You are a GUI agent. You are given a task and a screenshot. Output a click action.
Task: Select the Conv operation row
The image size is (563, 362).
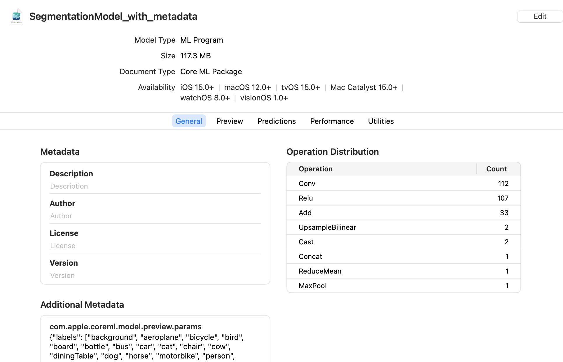[404, 184]
